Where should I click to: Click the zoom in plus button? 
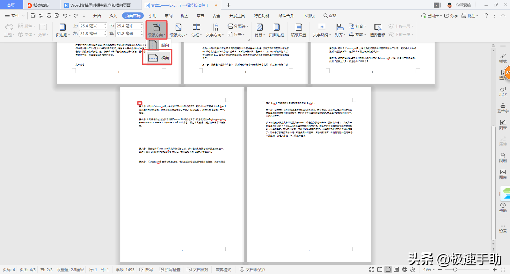[x=495, y=270]
